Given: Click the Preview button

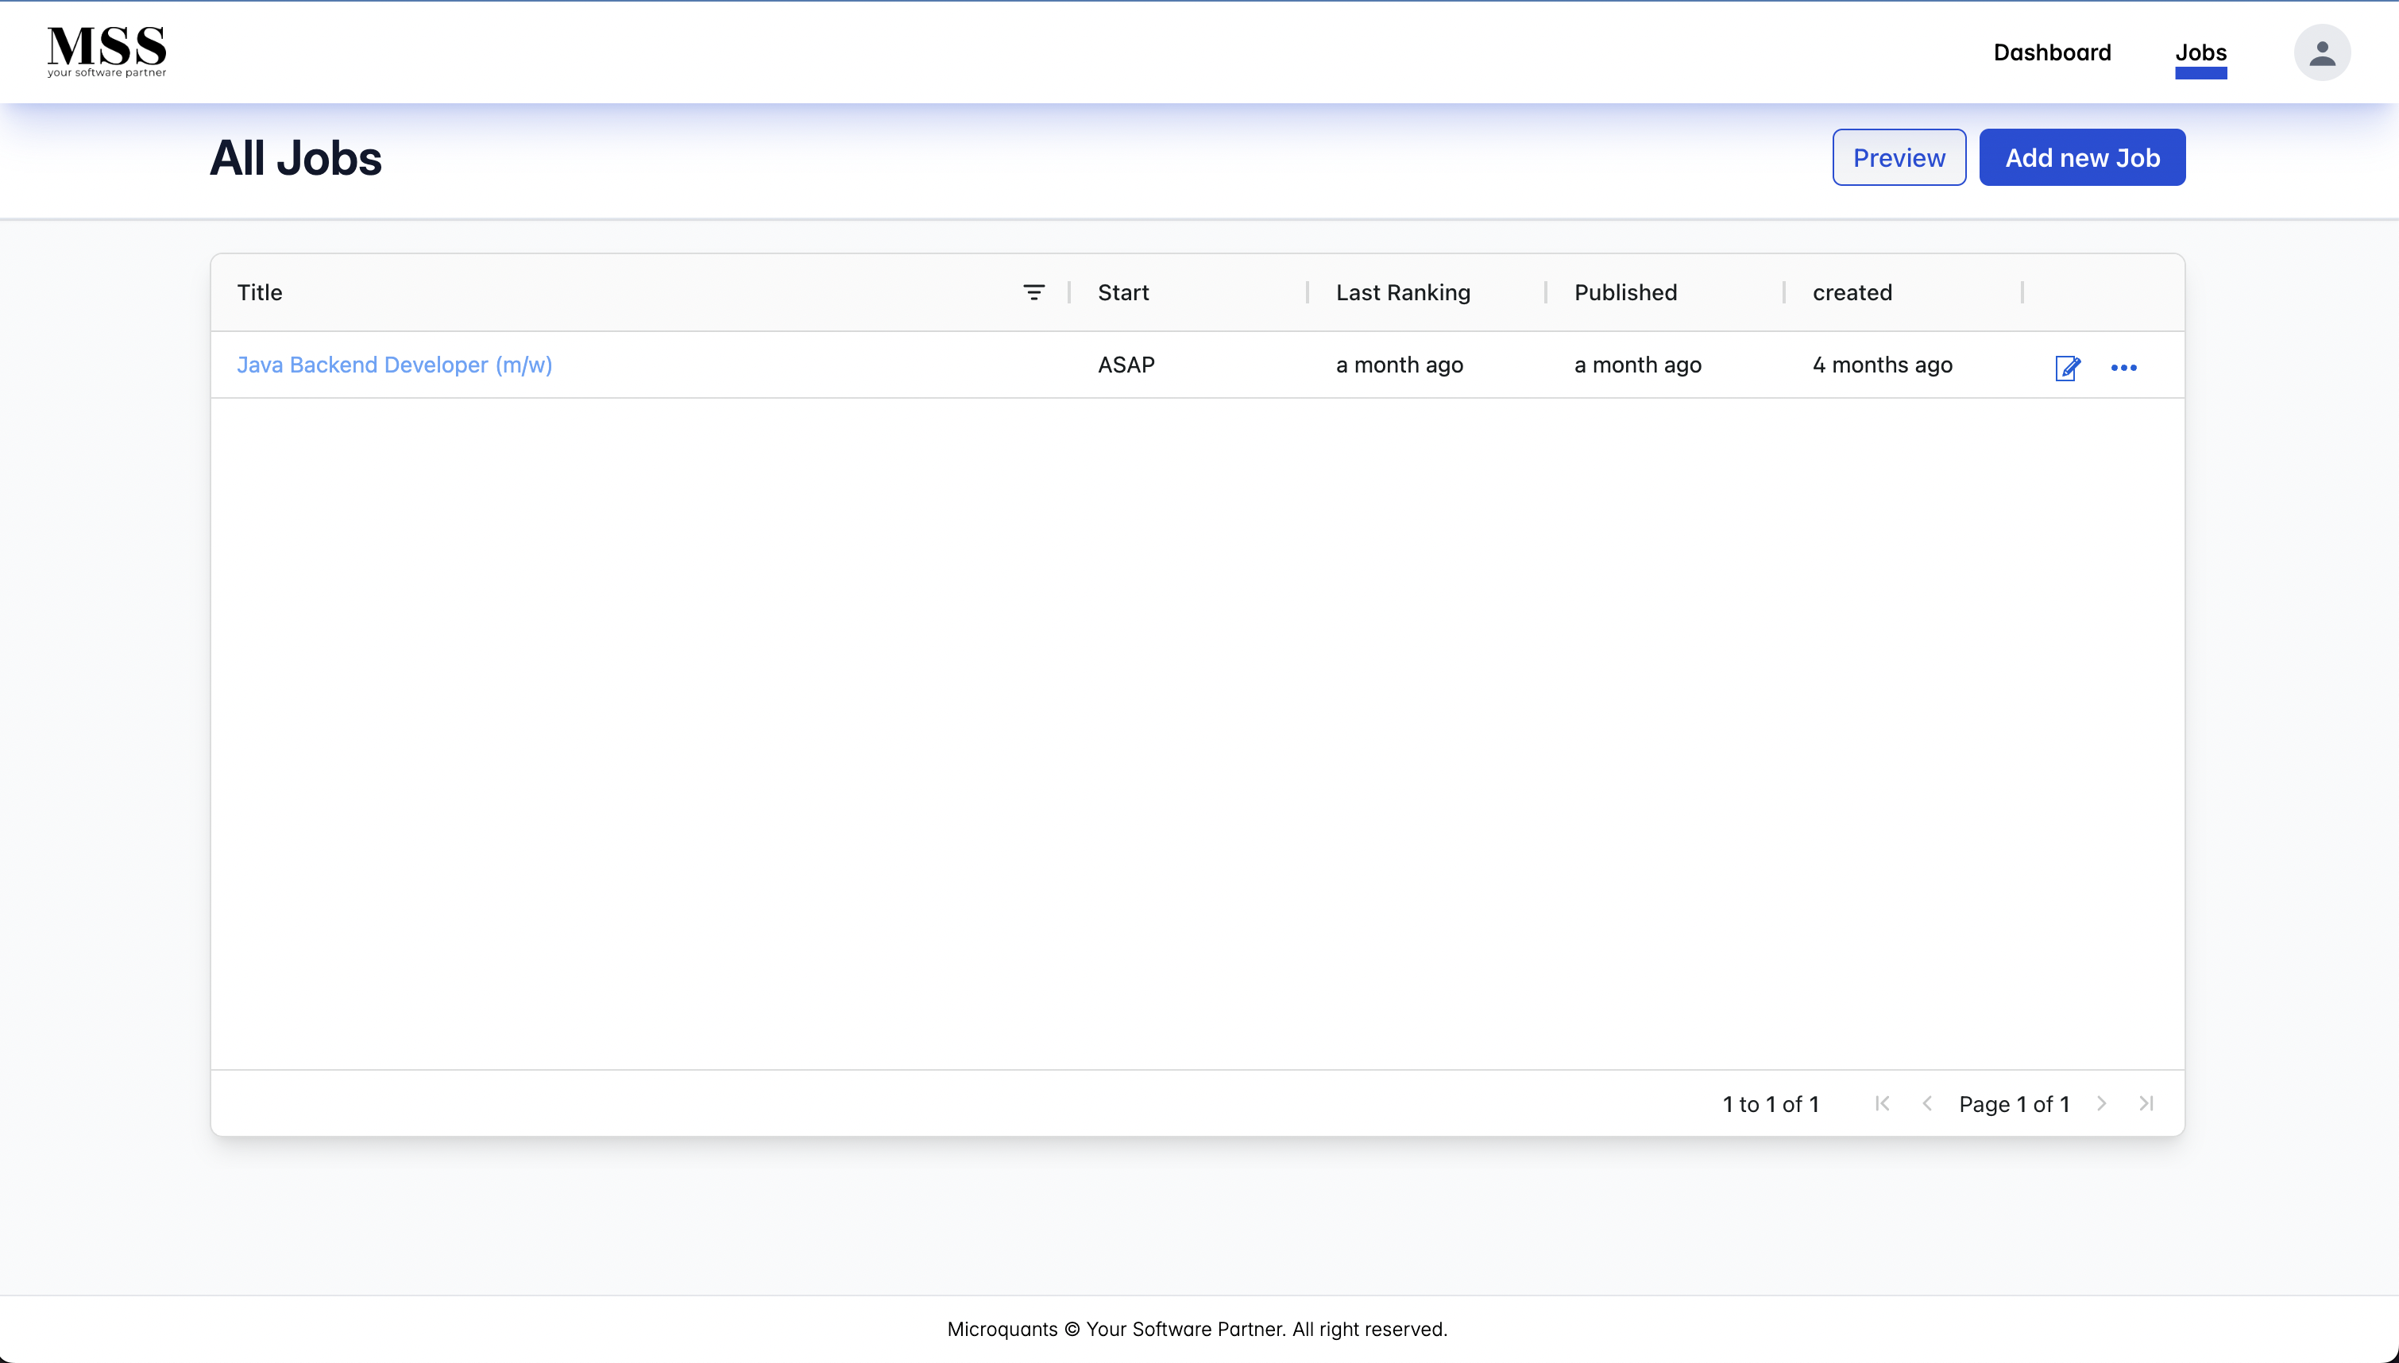Looking at the screenshot, I should point(1899,156).
